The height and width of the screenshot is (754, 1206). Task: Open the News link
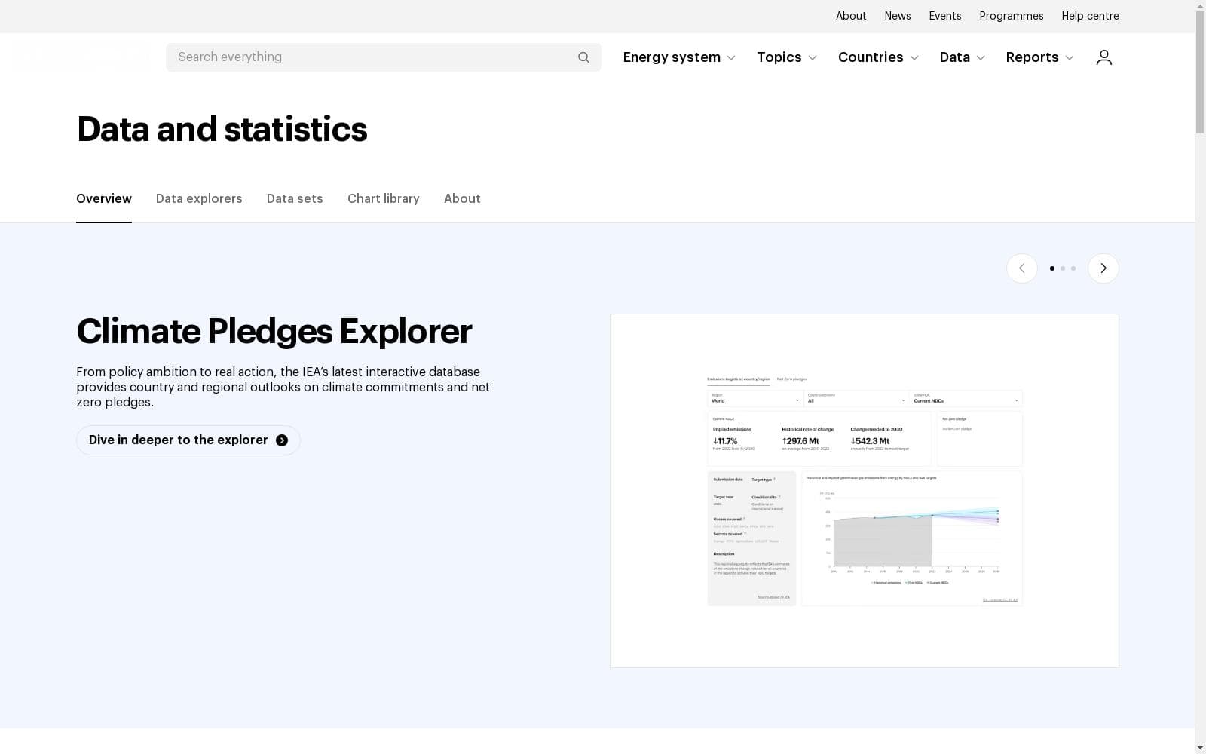coord(898,16)
